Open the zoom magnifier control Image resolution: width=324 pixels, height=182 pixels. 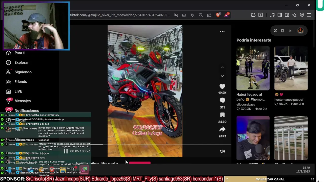coord(201,15)
